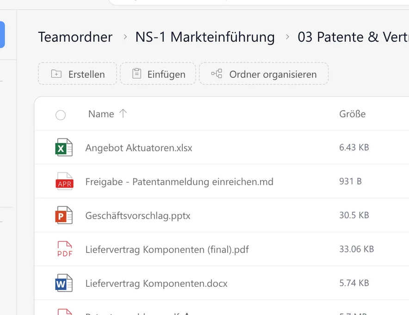Viewport: 409px width, 315px height.
Task: Click the ascending sort arrow next to Name
Action: coord(123,113)
